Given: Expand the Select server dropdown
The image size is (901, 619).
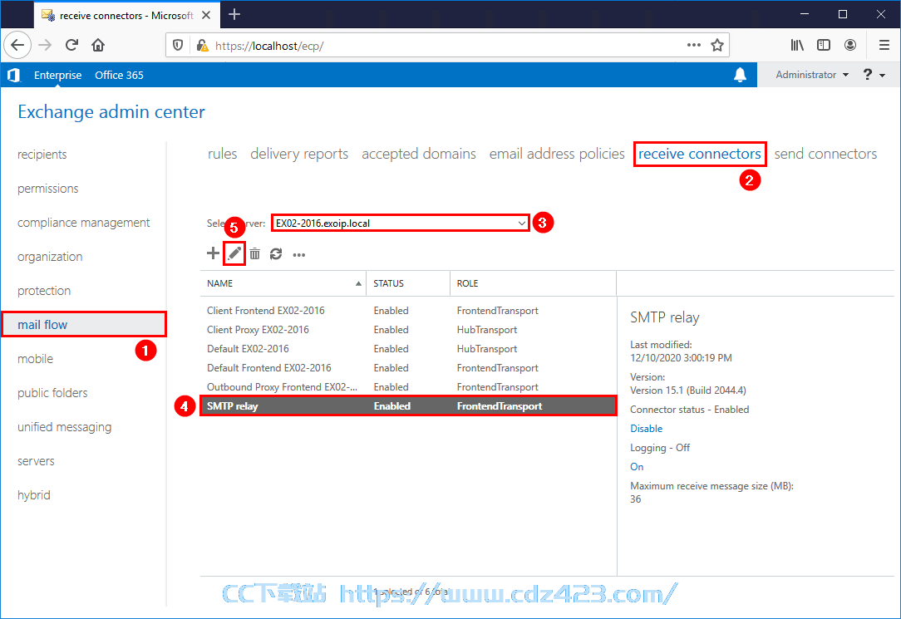Looking at the screenshot, I should 400,223.
